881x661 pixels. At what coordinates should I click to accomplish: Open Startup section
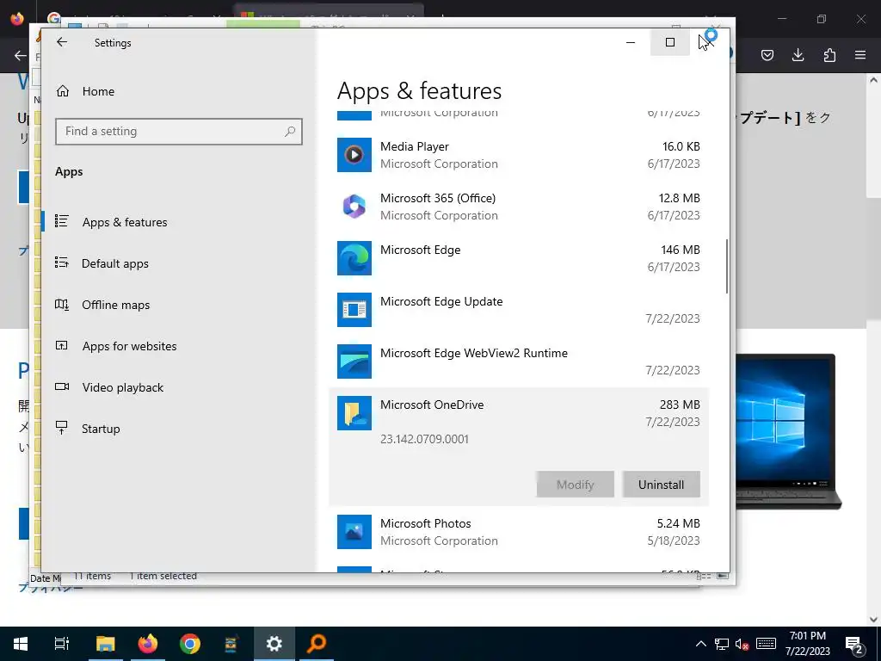[101, 429]
